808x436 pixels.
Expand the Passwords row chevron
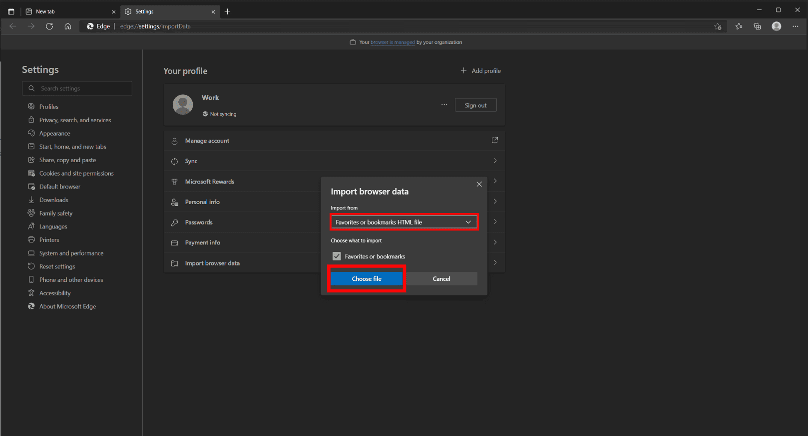coord(495,221)
